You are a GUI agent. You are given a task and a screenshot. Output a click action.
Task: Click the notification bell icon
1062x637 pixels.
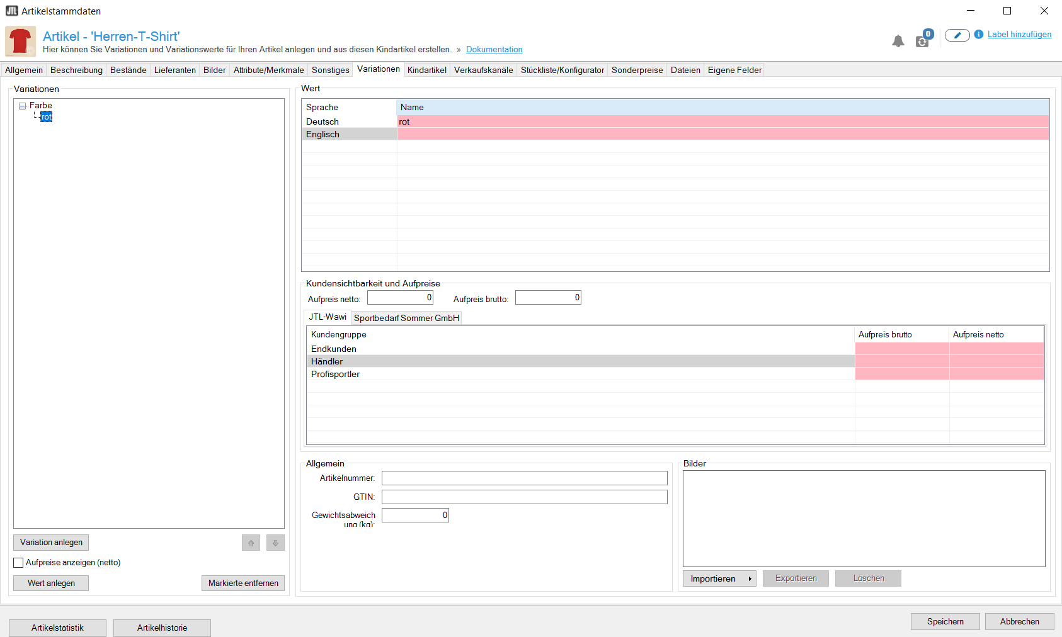pyautogui.click(x=898, y=42)
